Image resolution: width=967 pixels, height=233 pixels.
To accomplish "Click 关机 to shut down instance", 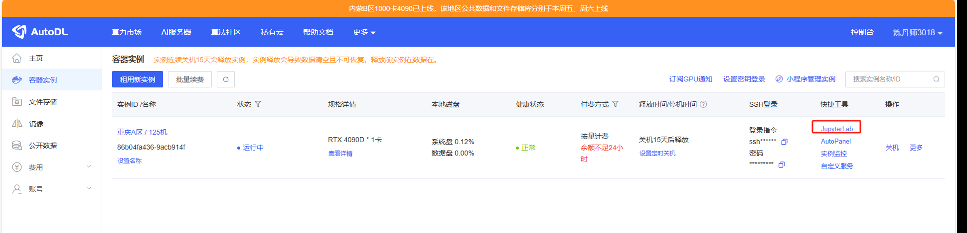I will click(892, 148).
